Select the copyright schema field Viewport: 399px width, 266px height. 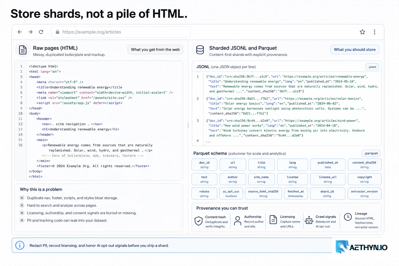click(x=364, y=179)
